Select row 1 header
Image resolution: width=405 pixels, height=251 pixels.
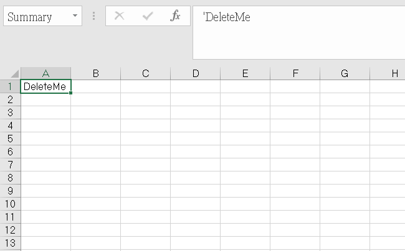(10, 86)
